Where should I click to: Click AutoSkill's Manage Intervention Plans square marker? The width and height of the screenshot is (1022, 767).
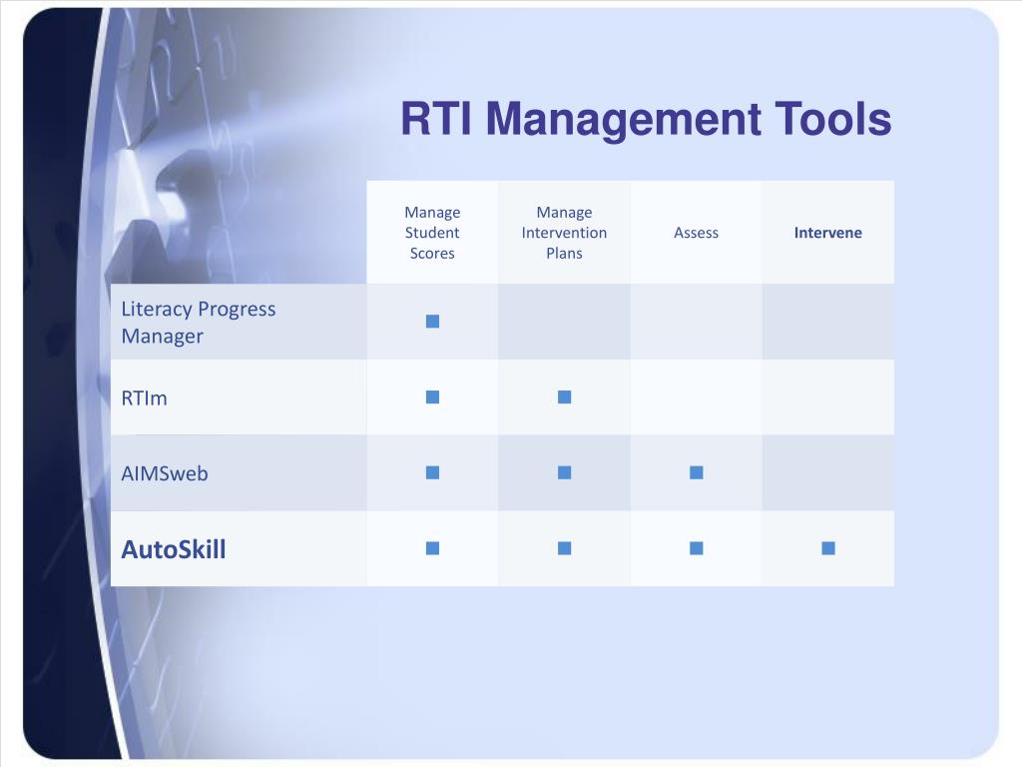565,548
